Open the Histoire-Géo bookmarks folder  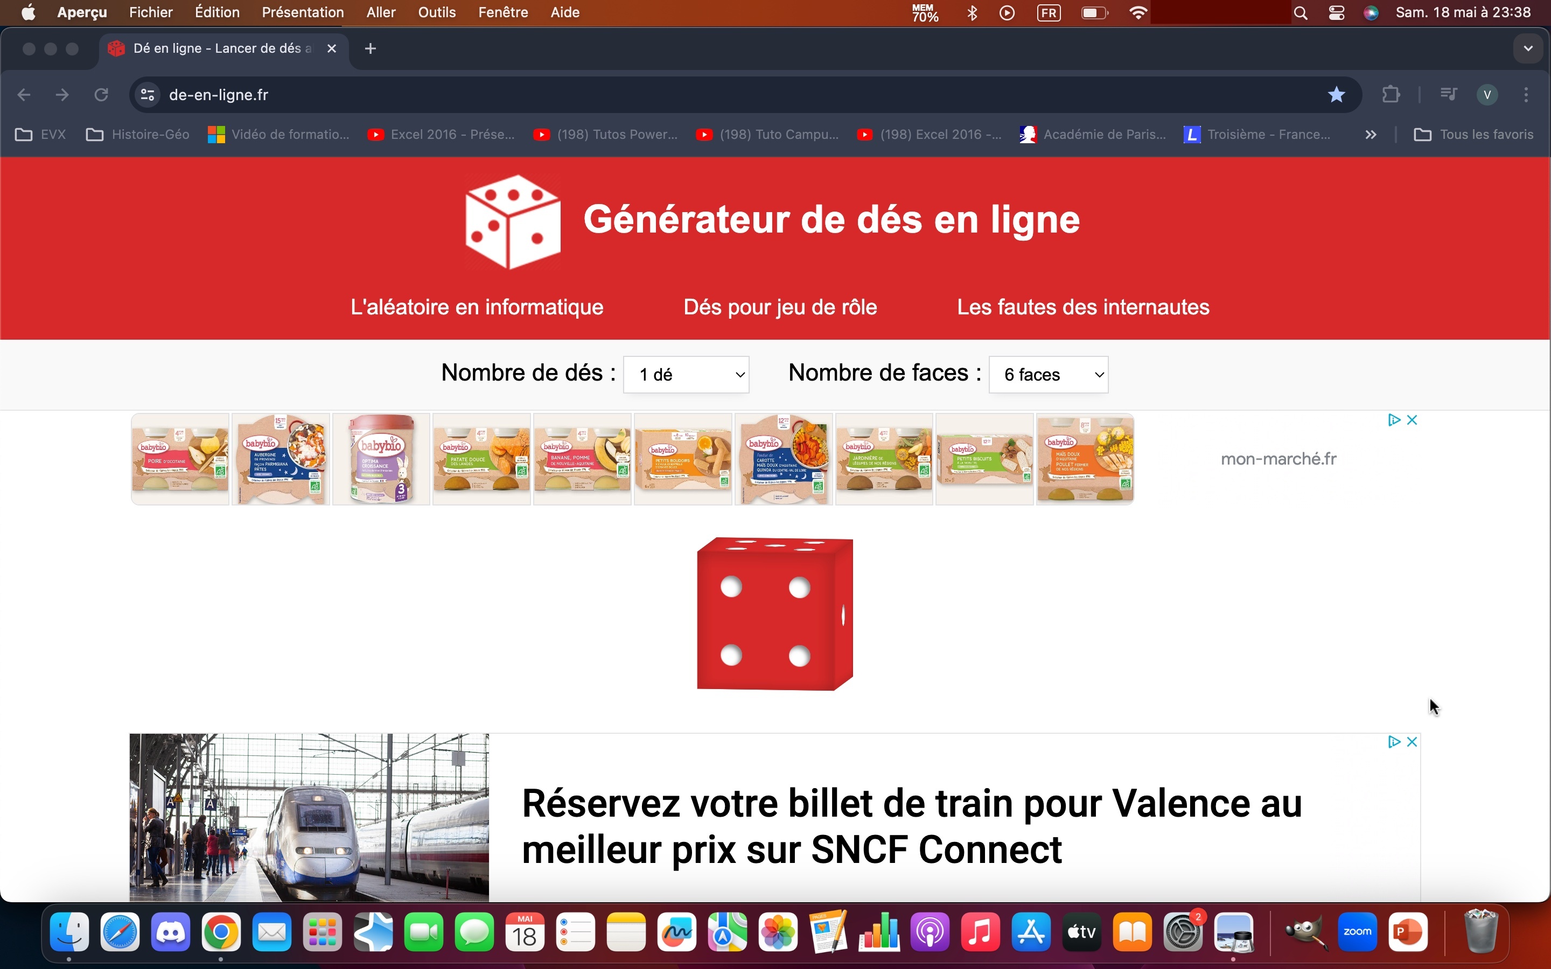tap(138, 135)
